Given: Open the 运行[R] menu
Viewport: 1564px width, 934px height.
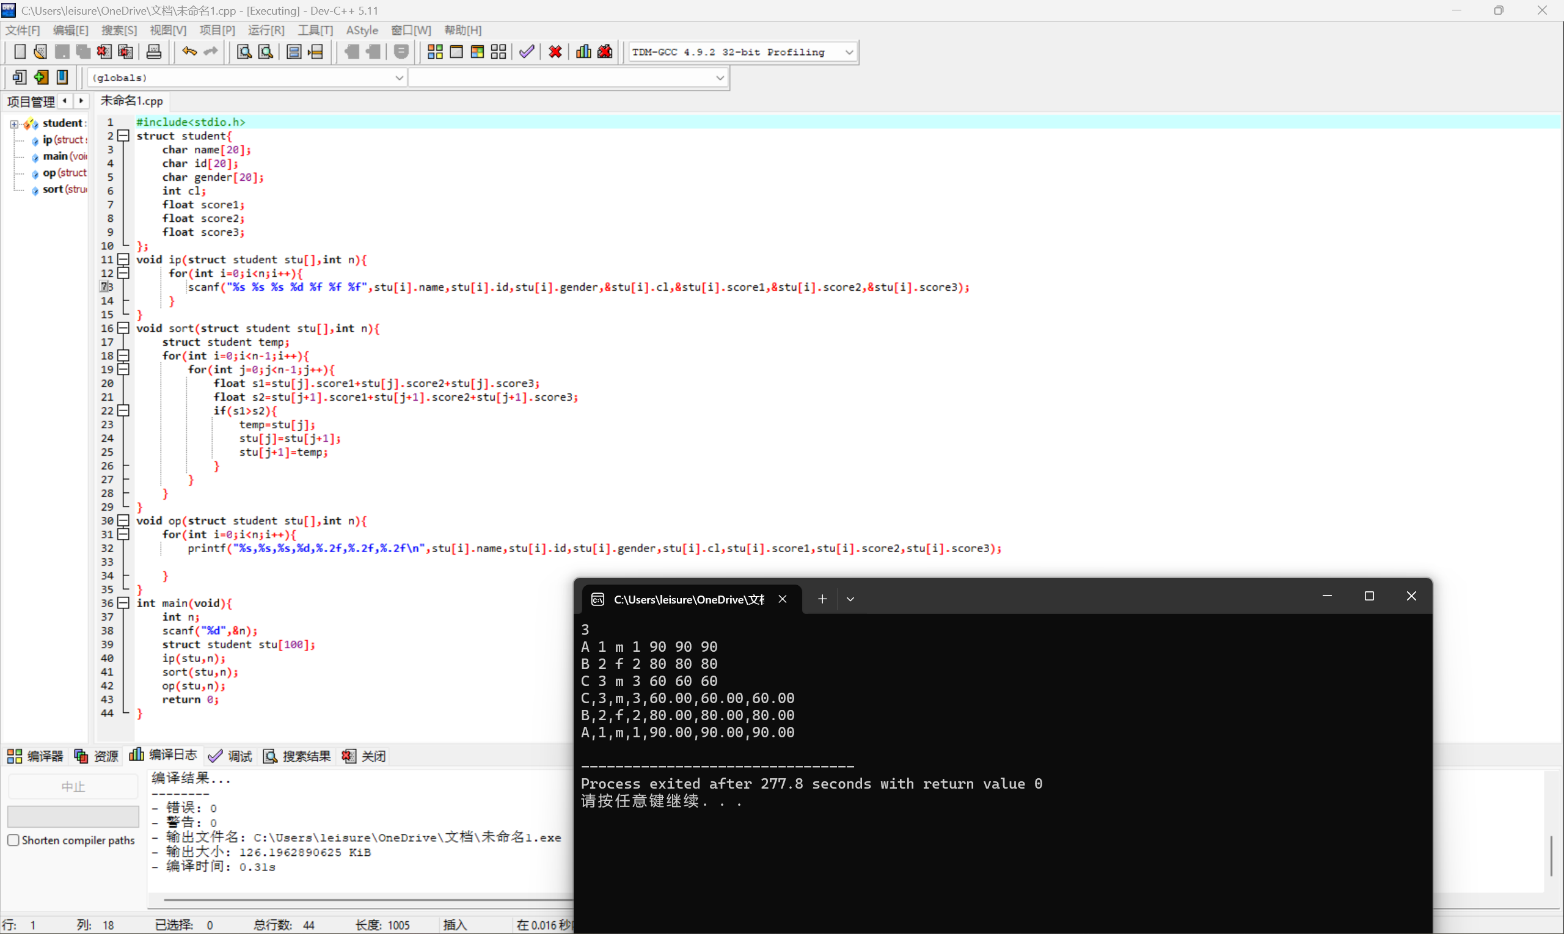Looking at the screenshot, I should click(266, 29).
